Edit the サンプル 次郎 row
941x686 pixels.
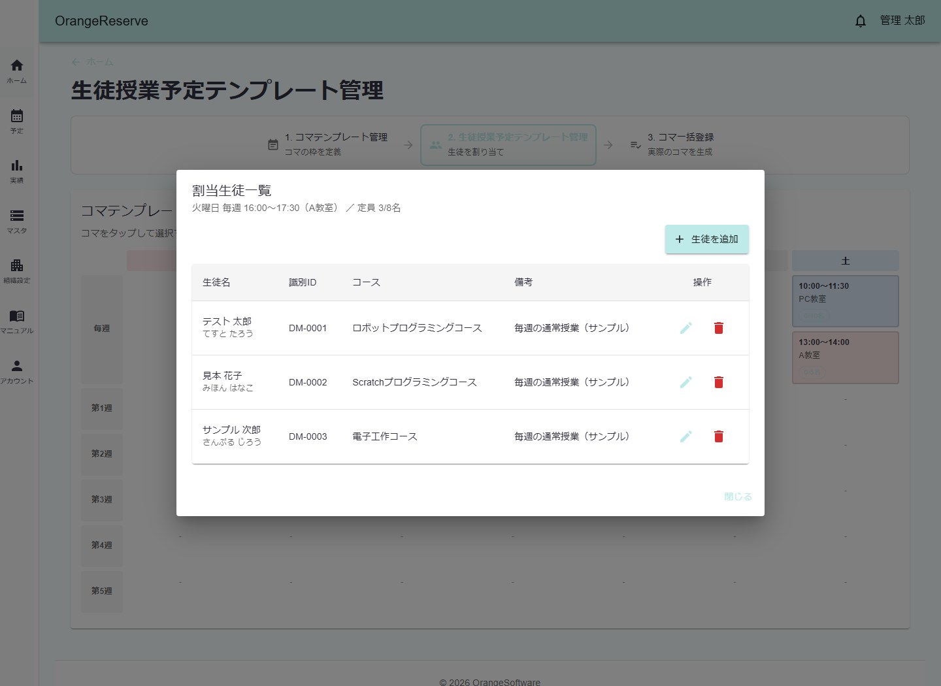[x=685, y=436]
